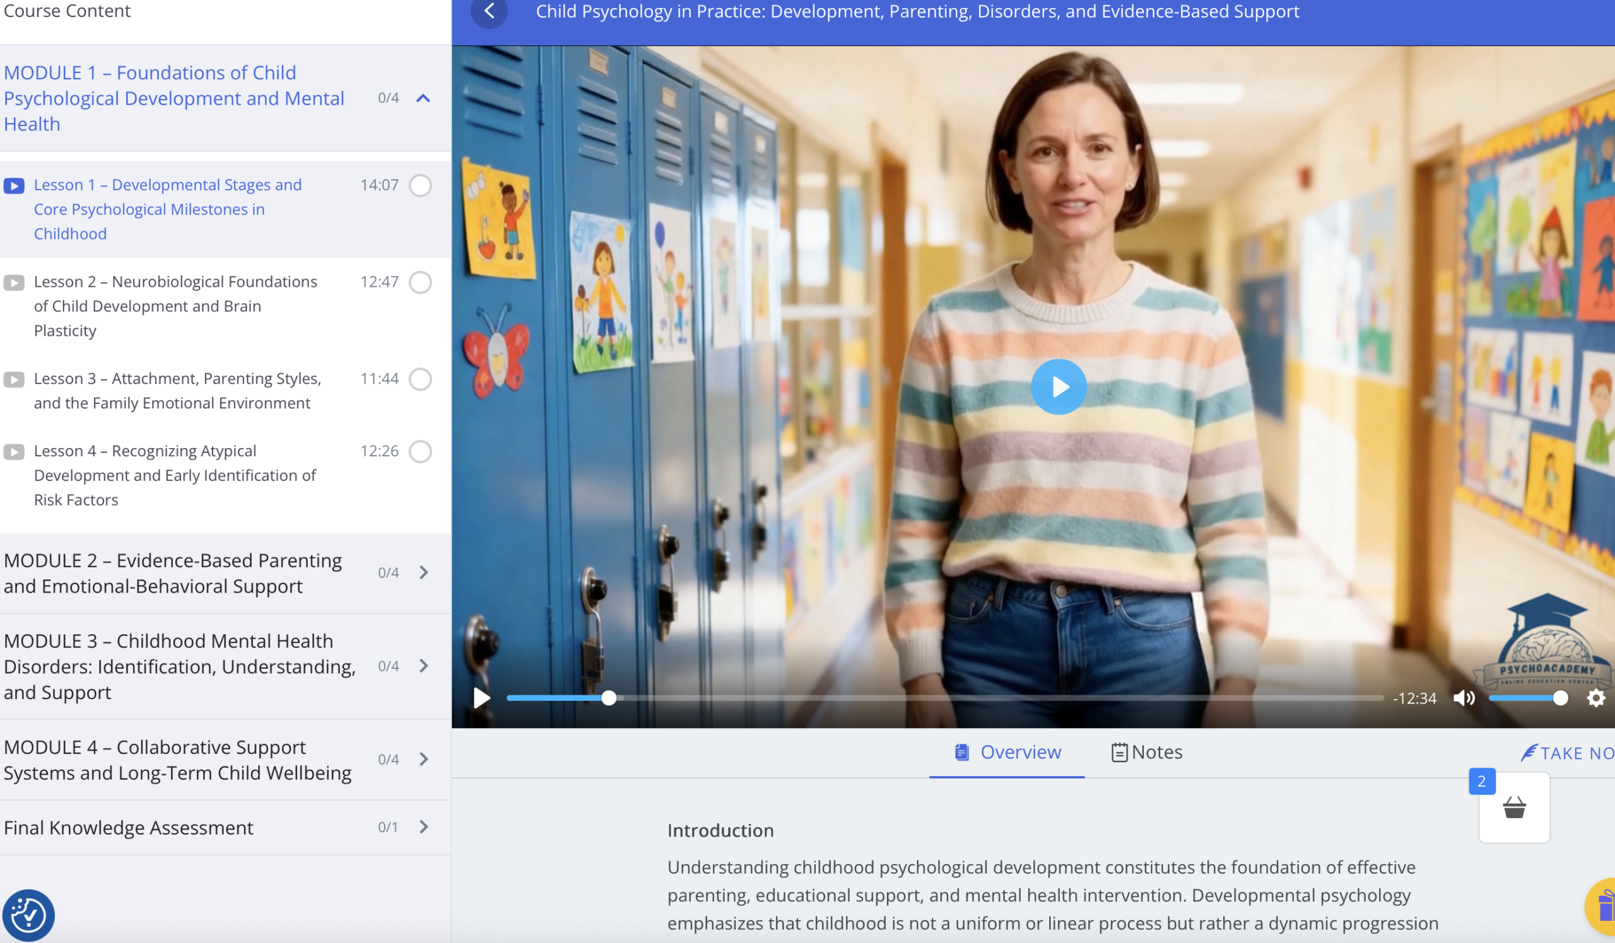
Task: Click the Lesson 2 video icon
Action: 14,282
